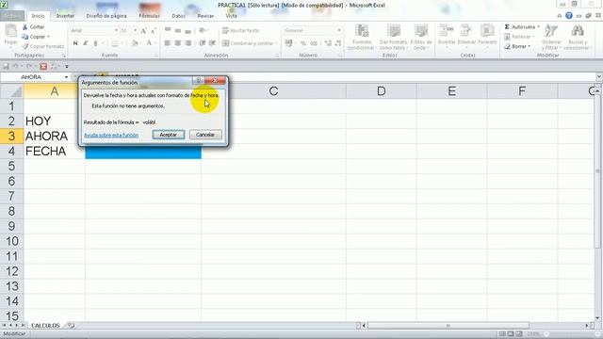Screen dimensions: 603x339
Task: Apply thousands separator style
Action: (314, 43)
